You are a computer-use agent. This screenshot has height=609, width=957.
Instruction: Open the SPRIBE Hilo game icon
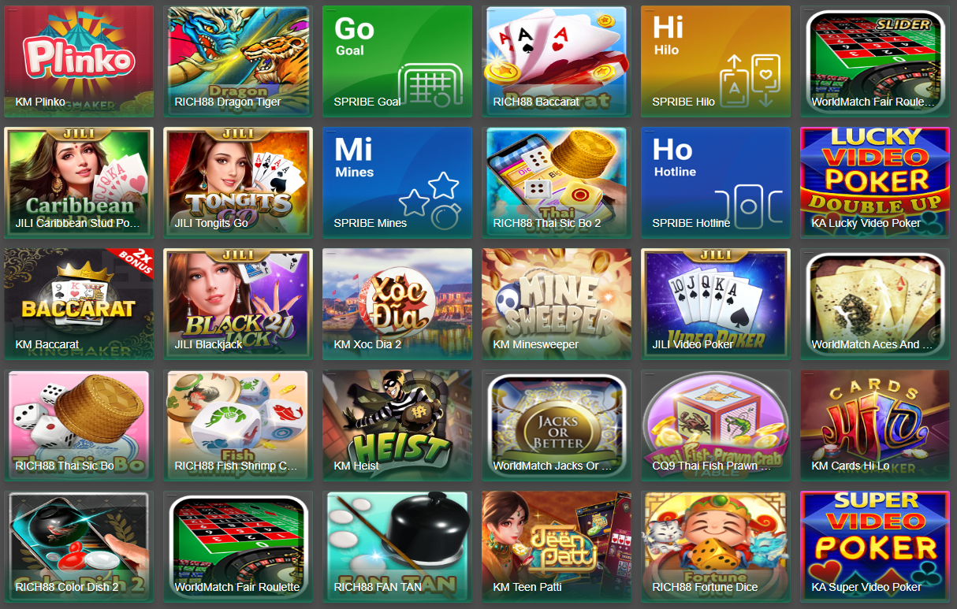[x=715, y=61]
